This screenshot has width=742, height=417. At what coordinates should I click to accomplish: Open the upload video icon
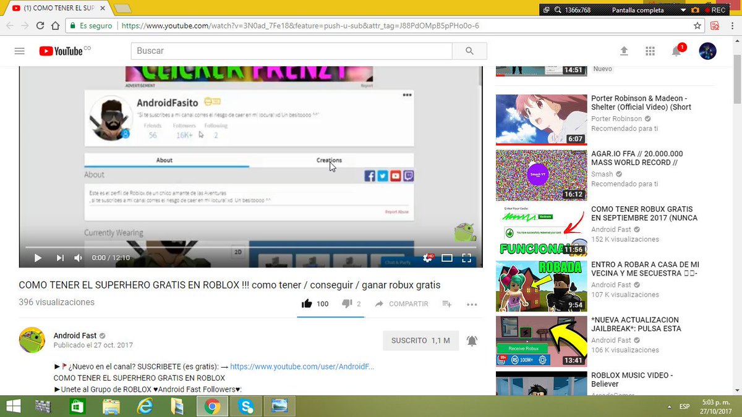coord(624,51)
